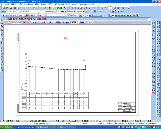Click the 円 item in right panel
The width and height of the screenshot is (161, 129).
point(153,35)
